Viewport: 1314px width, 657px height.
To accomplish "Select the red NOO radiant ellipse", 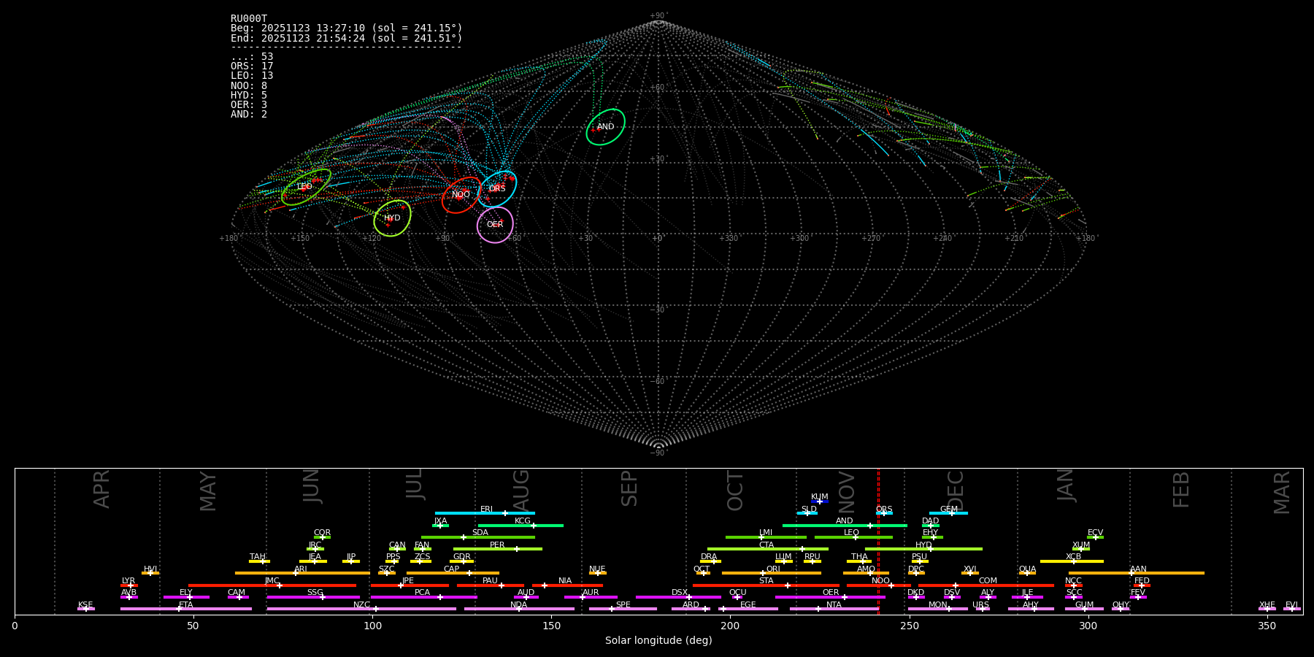I will [461, 195].
